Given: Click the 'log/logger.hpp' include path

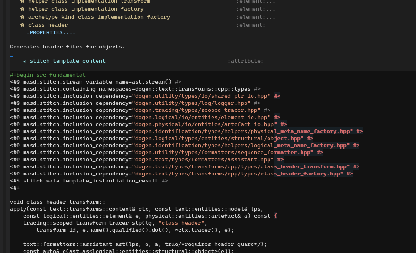Looking at the screenshot, I should tap(191, 103).
